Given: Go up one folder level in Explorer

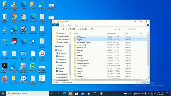Looking at the screenshot, I should coord(63,29).
